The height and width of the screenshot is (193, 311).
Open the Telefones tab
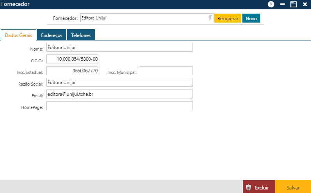point(81,35)
